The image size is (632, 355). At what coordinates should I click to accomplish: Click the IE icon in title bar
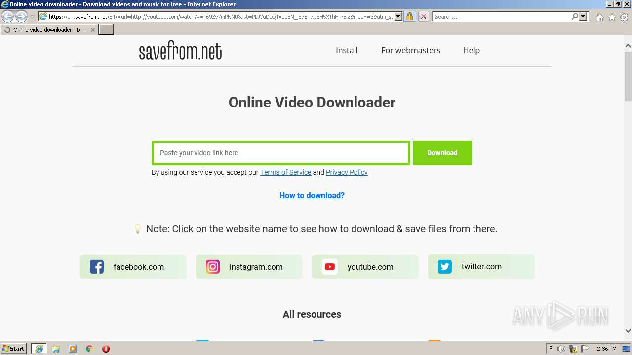coord(4,4)
